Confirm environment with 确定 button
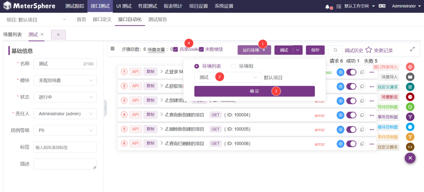424x192 pixels. coord(254,91)
